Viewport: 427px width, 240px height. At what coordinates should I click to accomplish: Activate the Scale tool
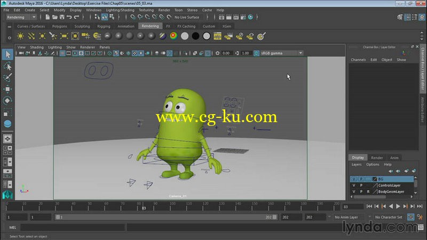(7, 112)
